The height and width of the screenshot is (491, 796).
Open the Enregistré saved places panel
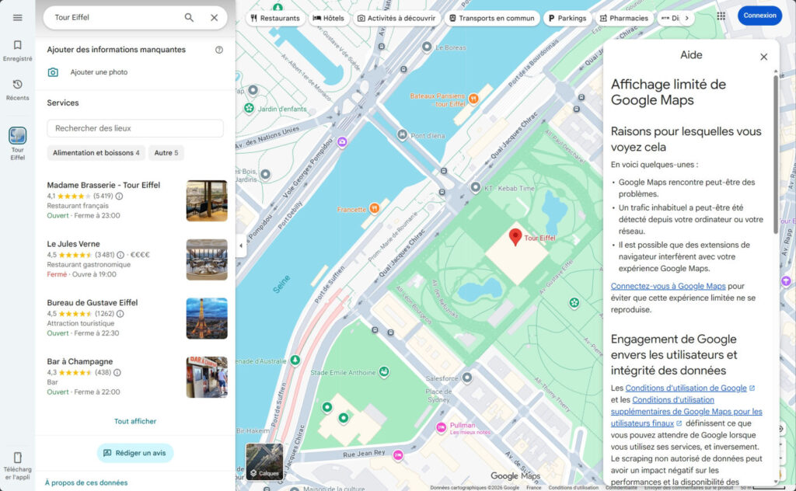pyautogui.click(x=17, y=49)
